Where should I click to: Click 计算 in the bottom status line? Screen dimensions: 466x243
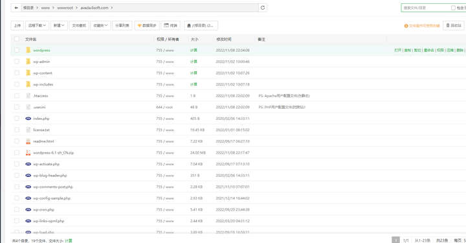pyautogui.click(x=69, y=240)
